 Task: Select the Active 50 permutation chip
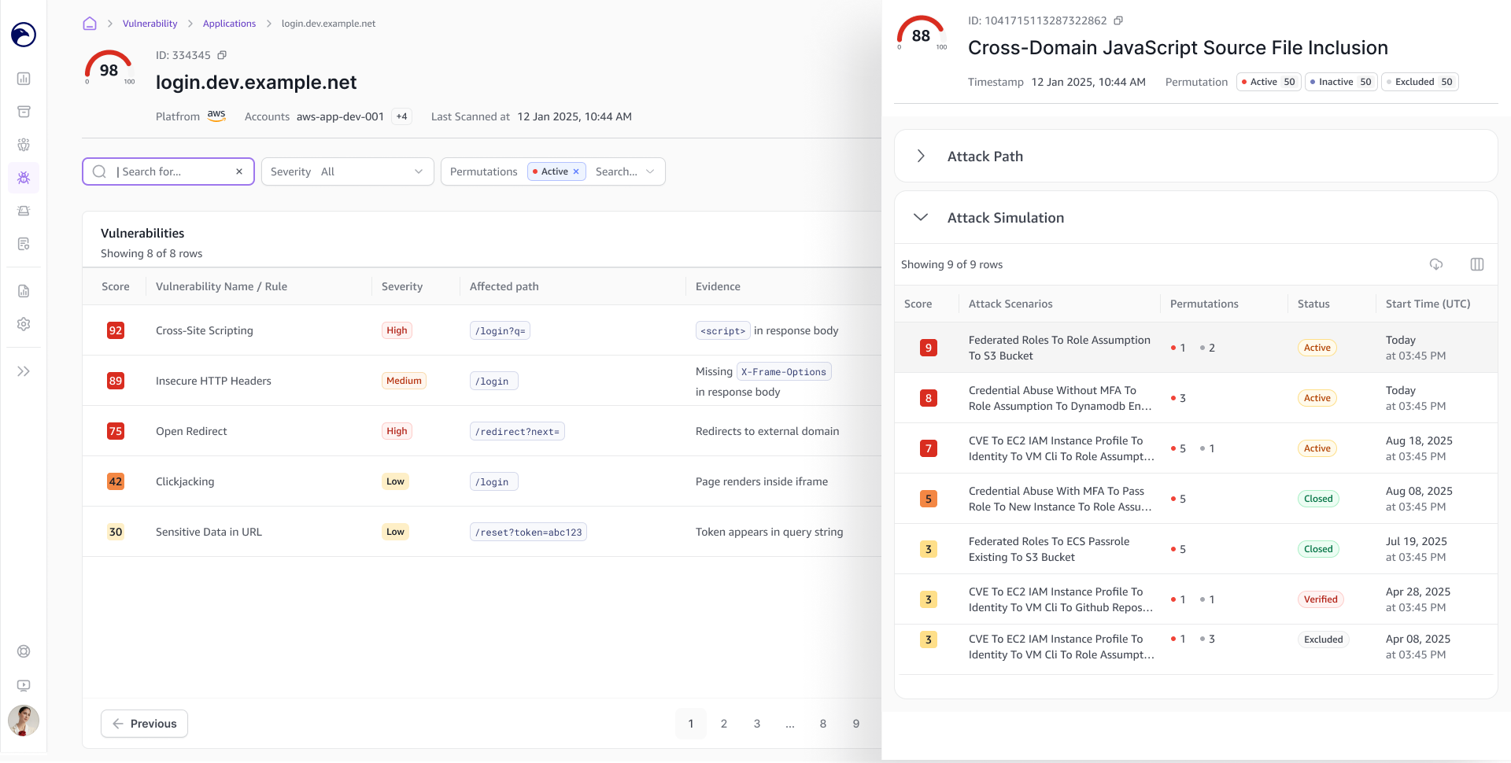pos(1269,82)
